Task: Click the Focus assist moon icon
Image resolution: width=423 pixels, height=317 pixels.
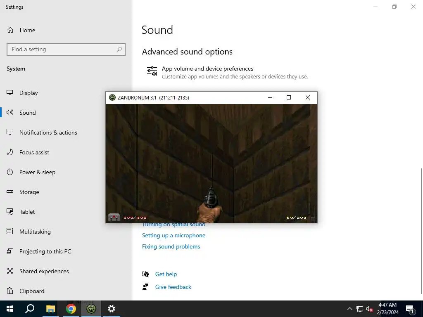Action: [x=10, y=152]
